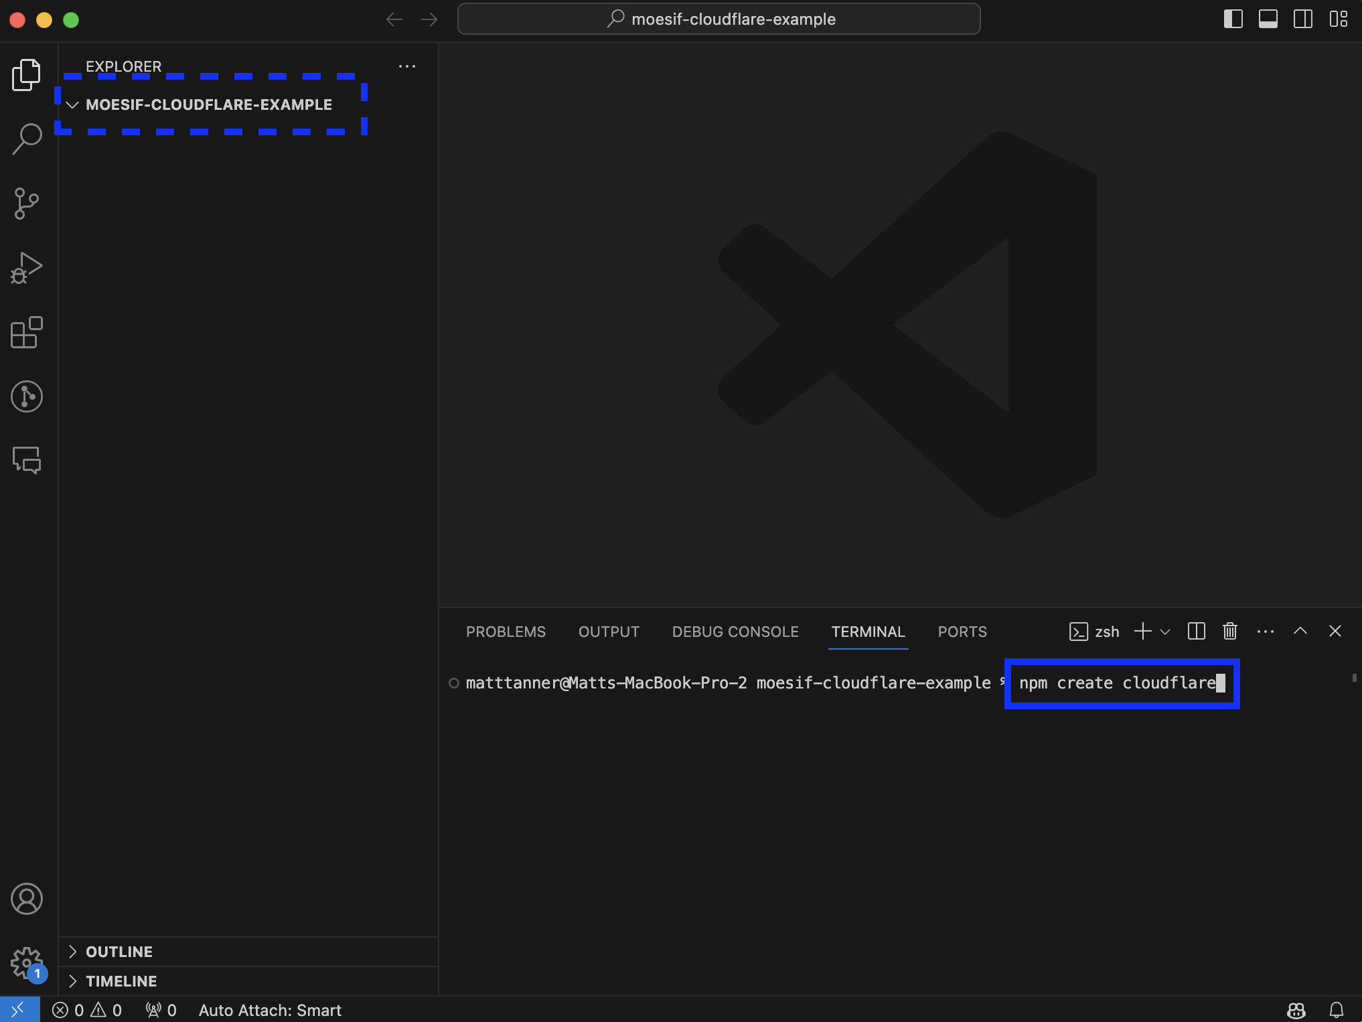Collapse the MOESIF-CLOUDFLARE-EXAMPLE folder

[72, 104]
